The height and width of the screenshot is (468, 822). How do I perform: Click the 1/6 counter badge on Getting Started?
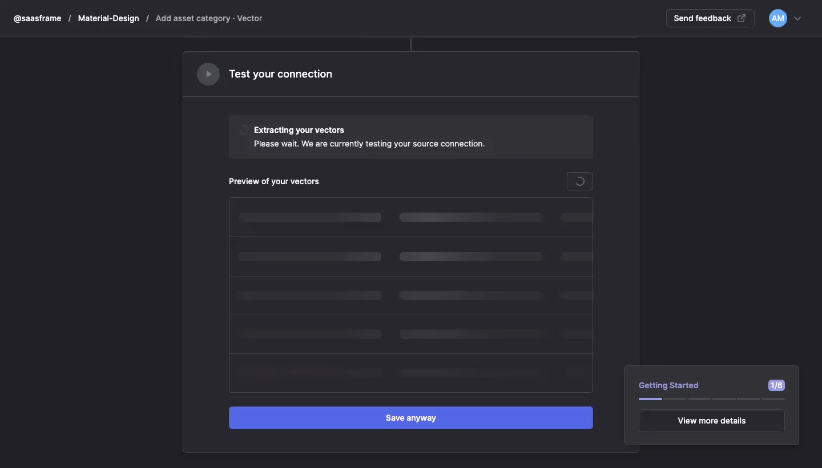pyautogui.click(x=776, y=385)
